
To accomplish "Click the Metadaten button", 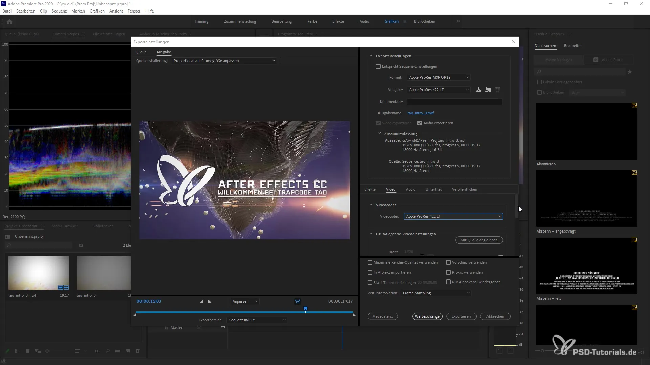I will (x=383, y=316).
